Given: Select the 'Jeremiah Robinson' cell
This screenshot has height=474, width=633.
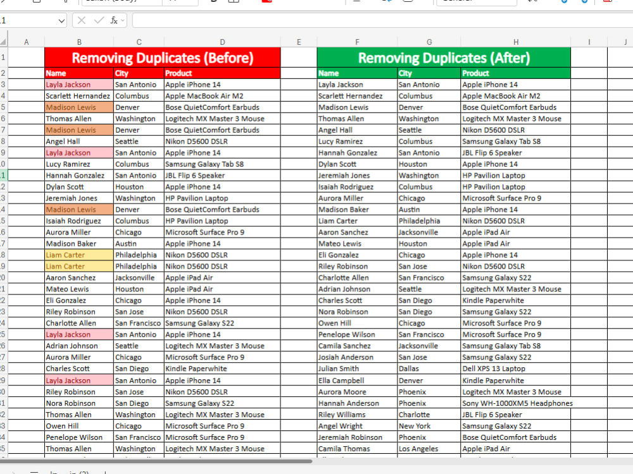Looking at the screenshot, I should point(357,437).
